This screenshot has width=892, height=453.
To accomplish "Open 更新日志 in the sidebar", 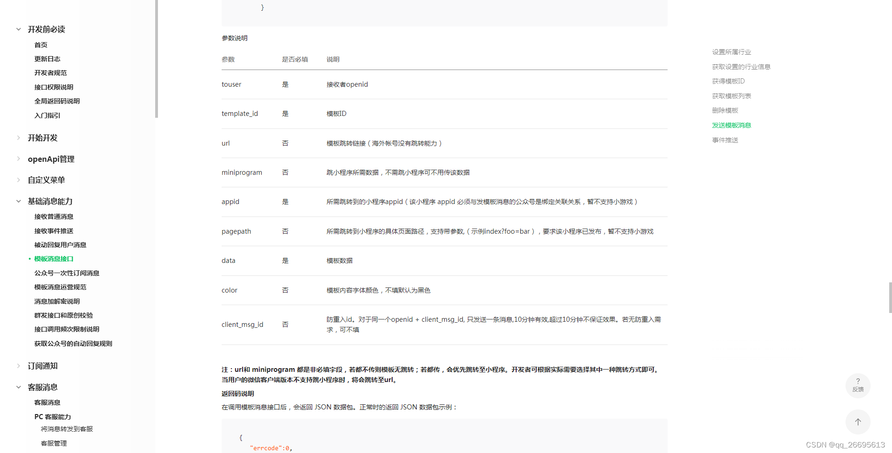I will pos(47,59).
